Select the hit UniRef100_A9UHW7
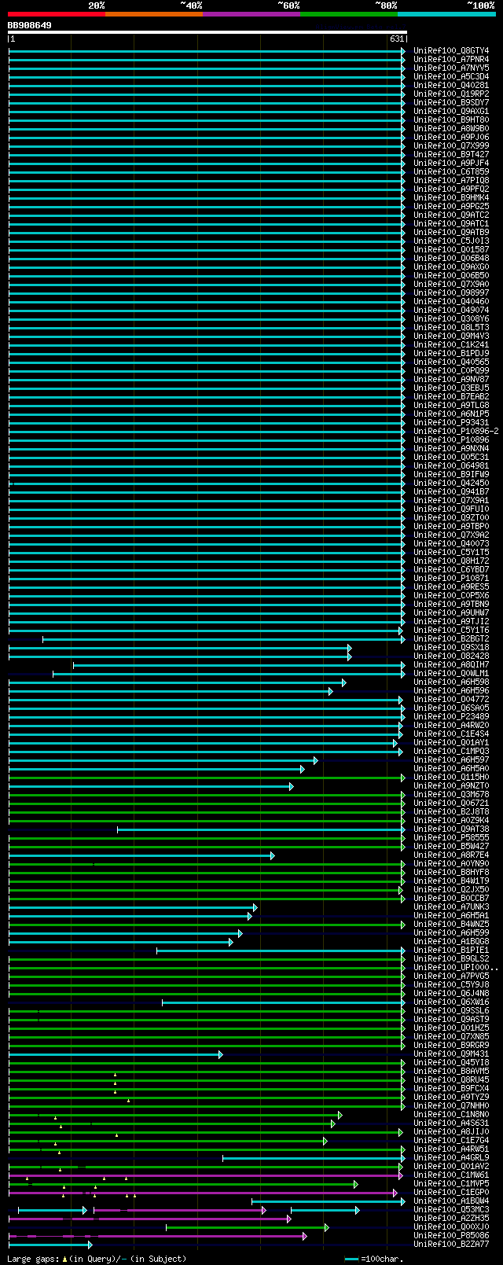Screen dimensions: 503x1265 [451, 613]
